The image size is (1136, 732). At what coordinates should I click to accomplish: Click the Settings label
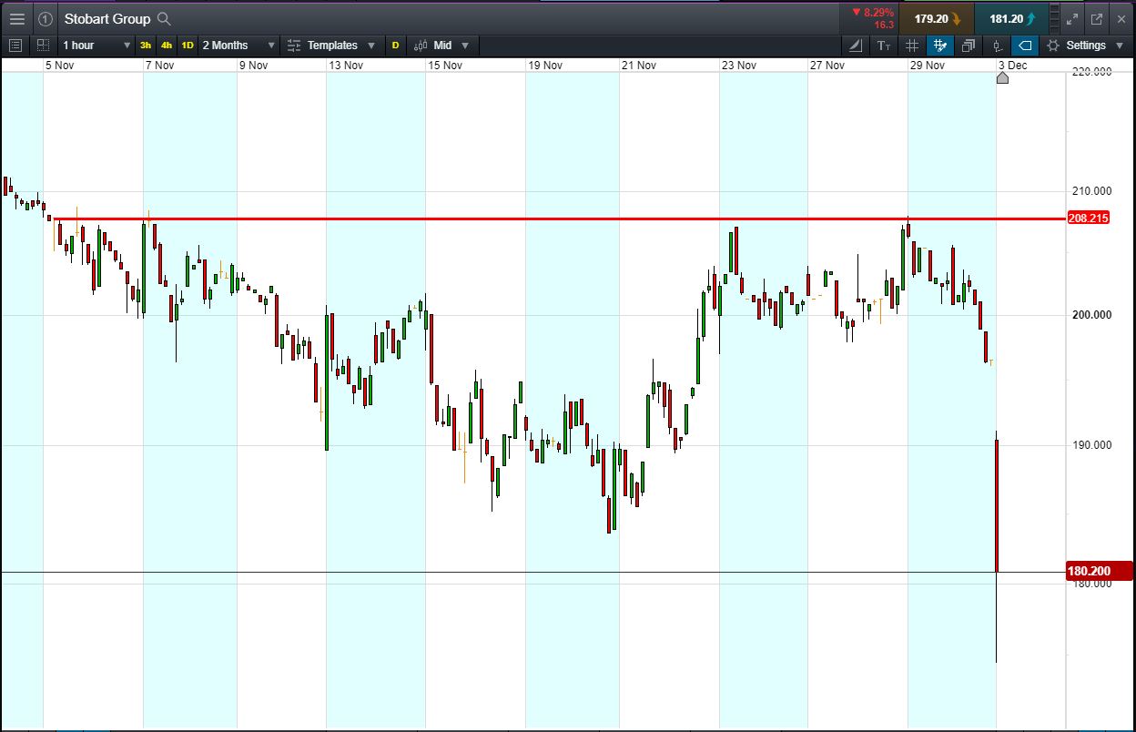click(x=1086, y=45)
